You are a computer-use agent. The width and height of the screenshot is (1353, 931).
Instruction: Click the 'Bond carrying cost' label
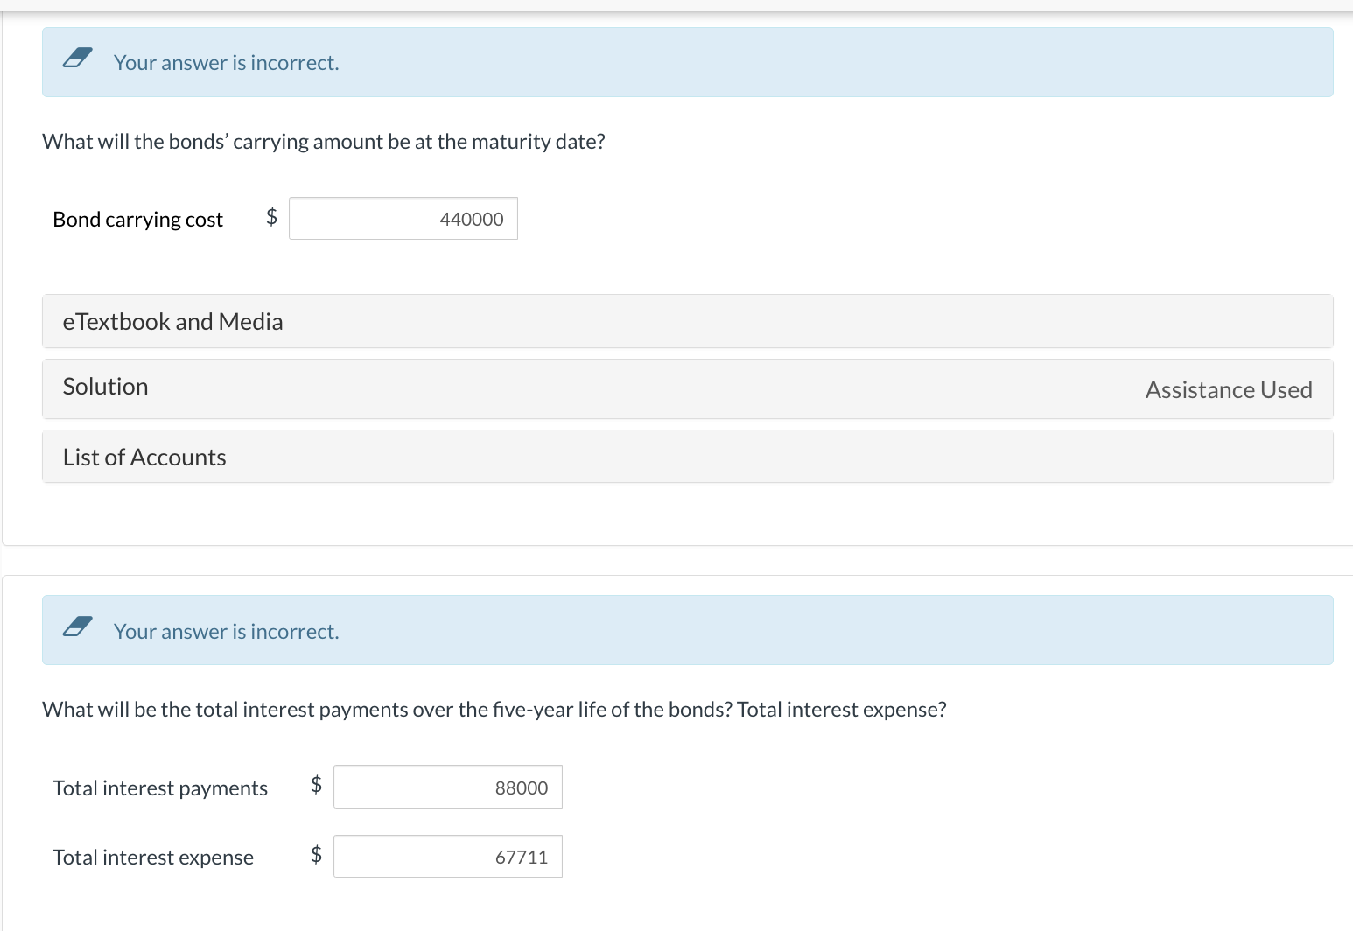pyautogui.click(x=137, y=220)
